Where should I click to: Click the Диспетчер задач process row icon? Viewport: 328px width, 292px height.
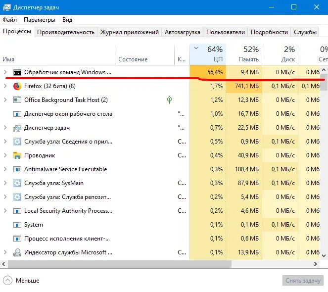tap(17, 128)
